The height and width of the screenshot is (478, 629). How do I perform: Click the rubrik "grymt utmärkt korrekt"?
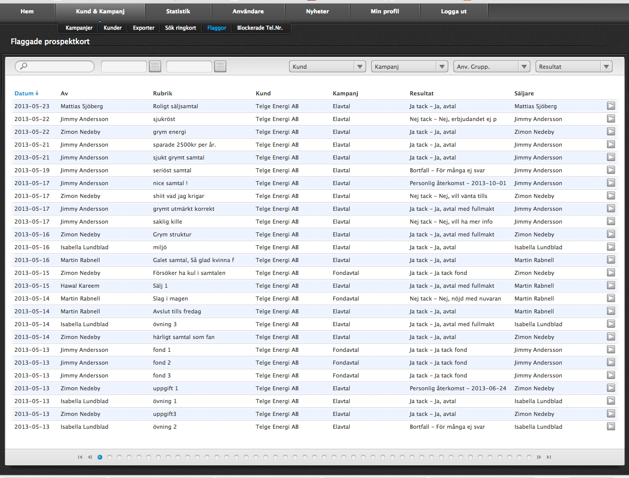pyautogui.click(x=184, y=209)
